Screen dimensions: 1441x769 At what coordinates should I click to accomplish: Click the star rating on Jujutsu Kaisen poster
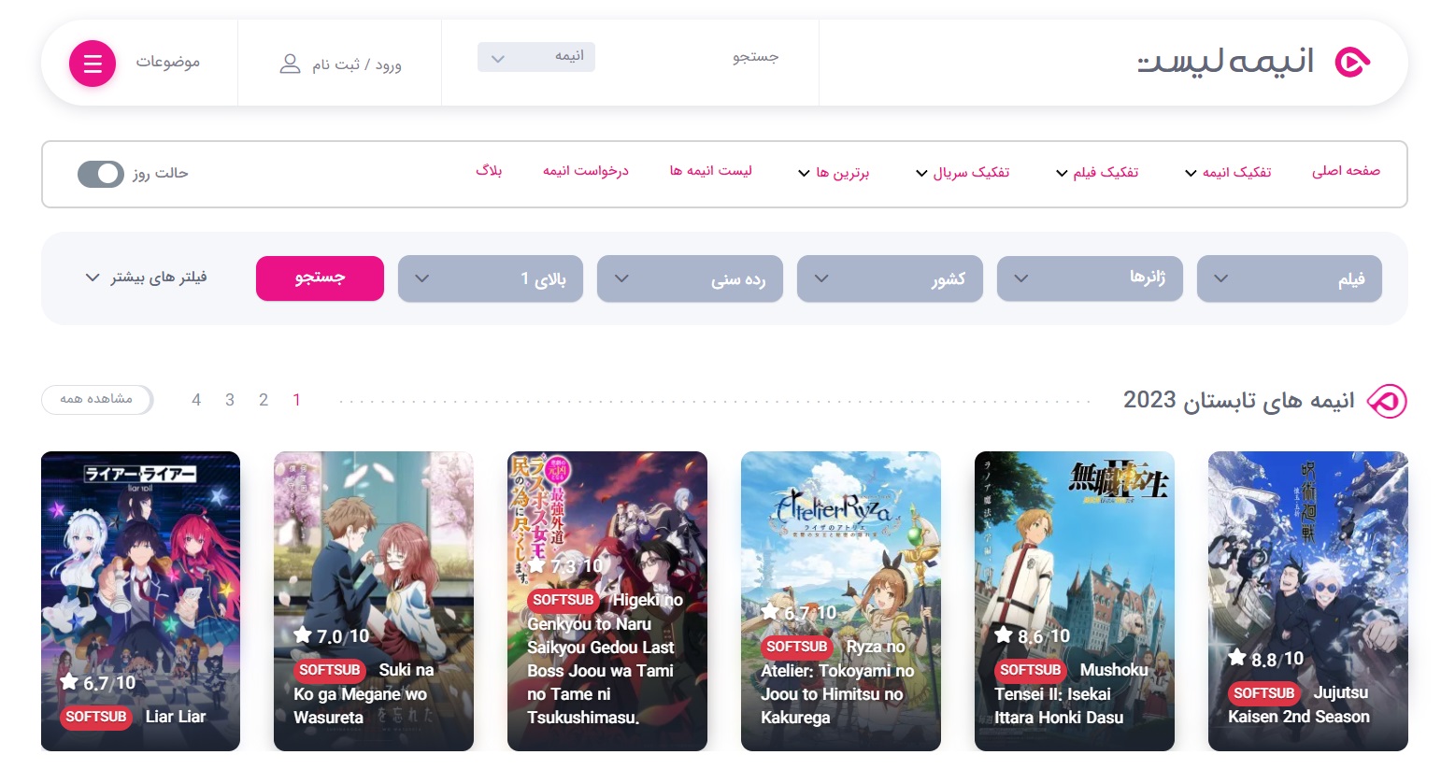tap(1266, 659)
